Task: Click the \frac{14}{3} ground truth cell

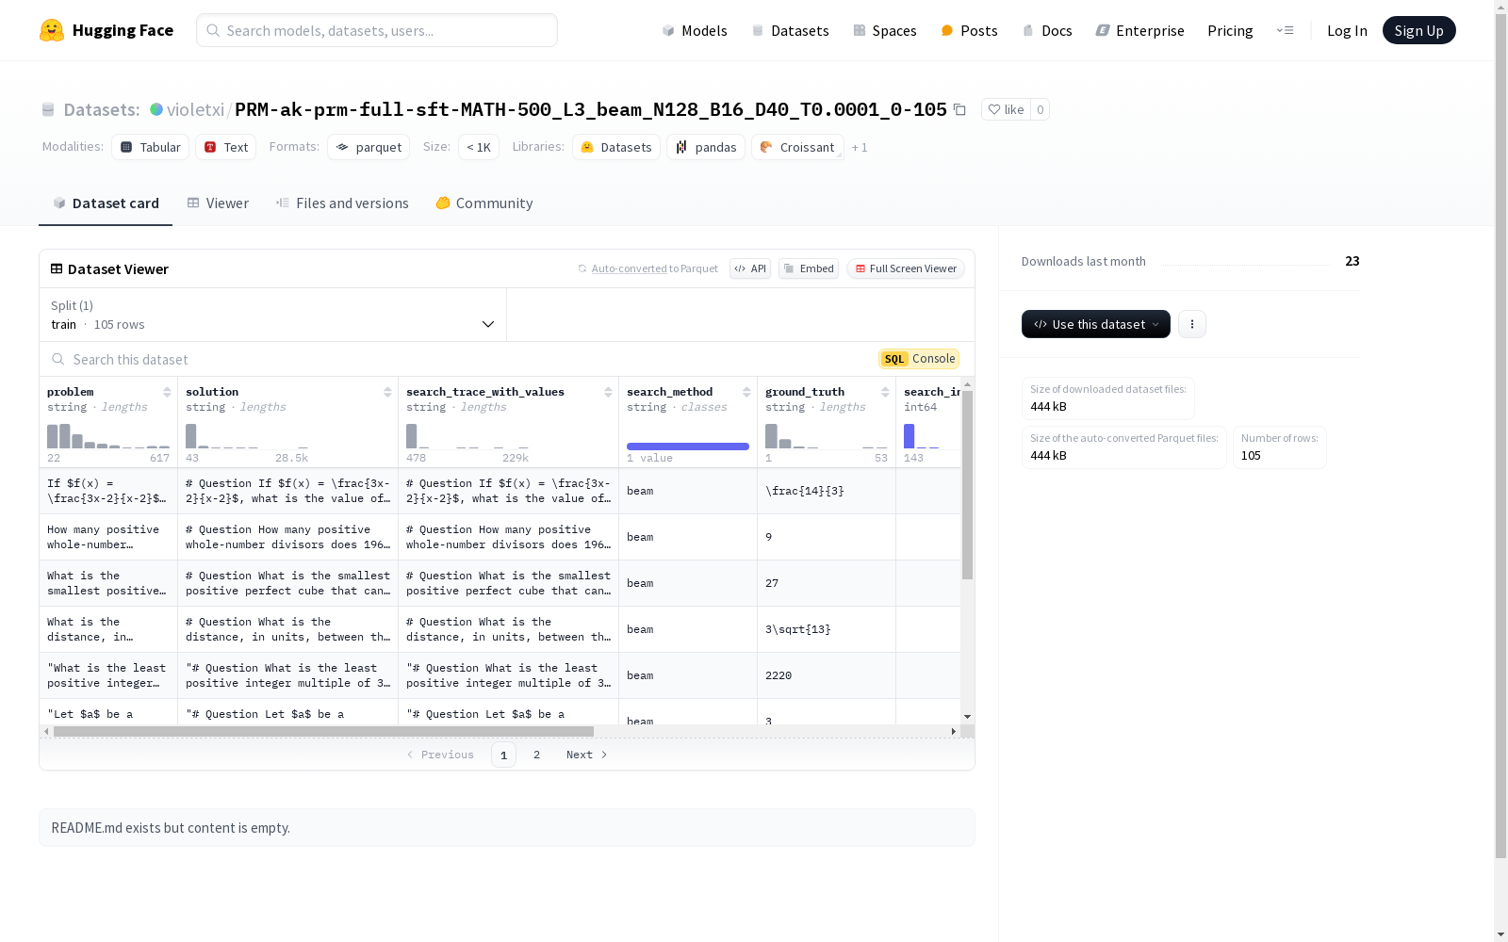Action: [x=827, y=491]
